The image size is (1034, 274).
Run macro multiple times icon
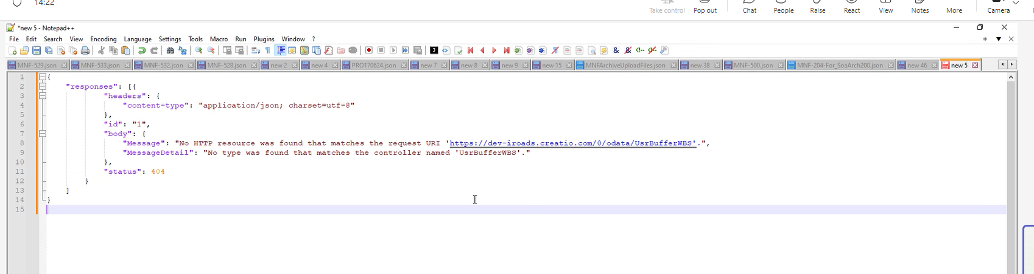[x=406, y=50]
